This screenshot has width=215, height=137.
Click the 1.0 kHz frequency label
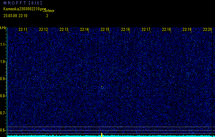[x=3, y=62]
